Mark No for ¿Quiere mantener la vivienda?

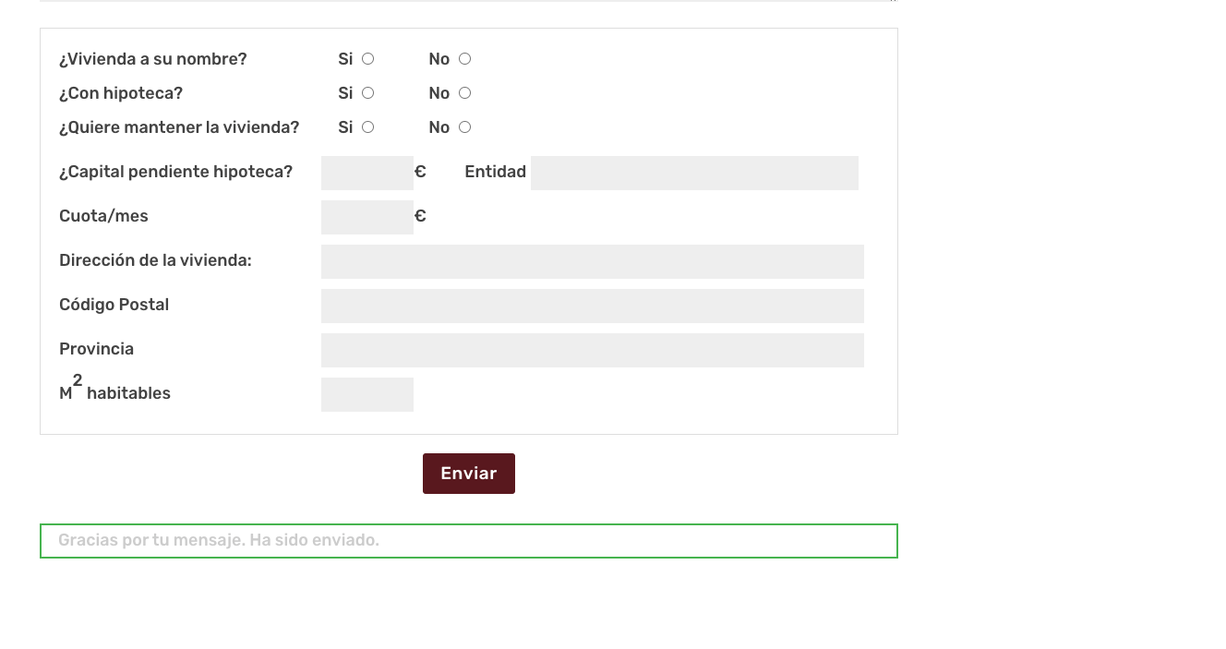[x=464, y=127]
